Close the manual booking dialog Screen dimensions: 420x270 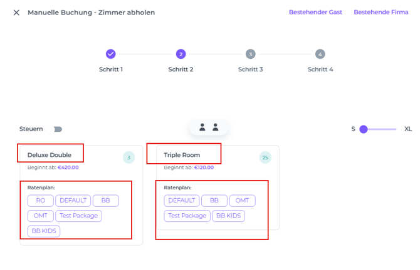pyautogui.click(x=16, y=12)
